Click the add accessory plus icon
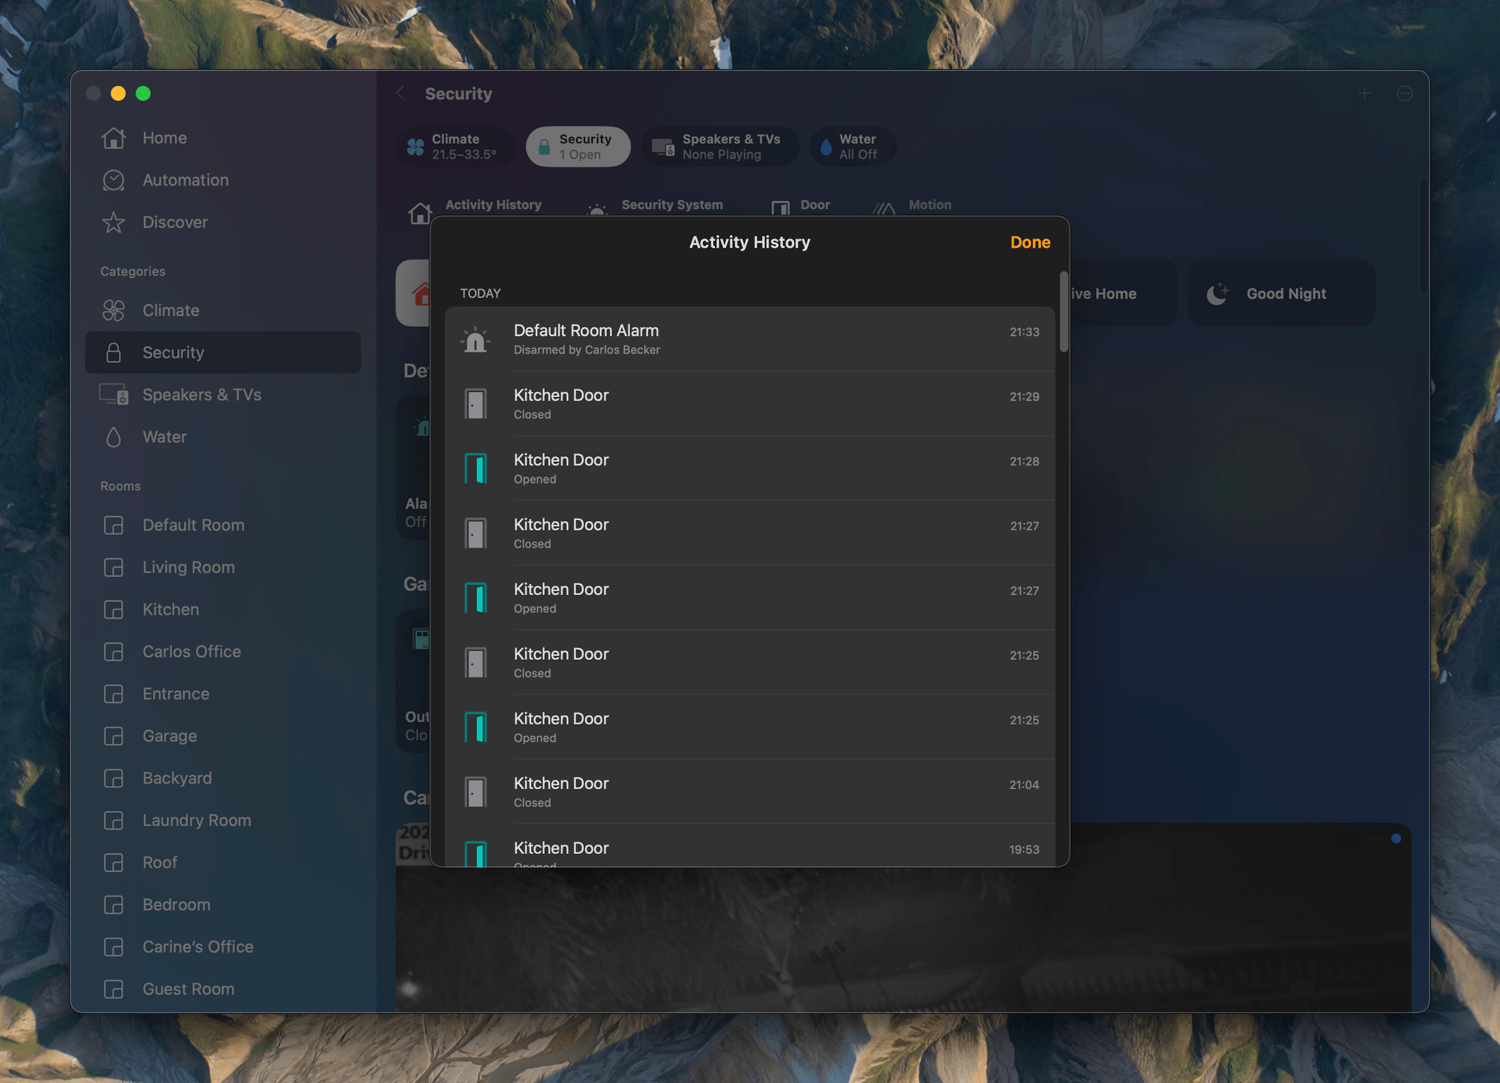Image resolution: width=1500 pixels, height=1083 pixels. (1365, 93)
